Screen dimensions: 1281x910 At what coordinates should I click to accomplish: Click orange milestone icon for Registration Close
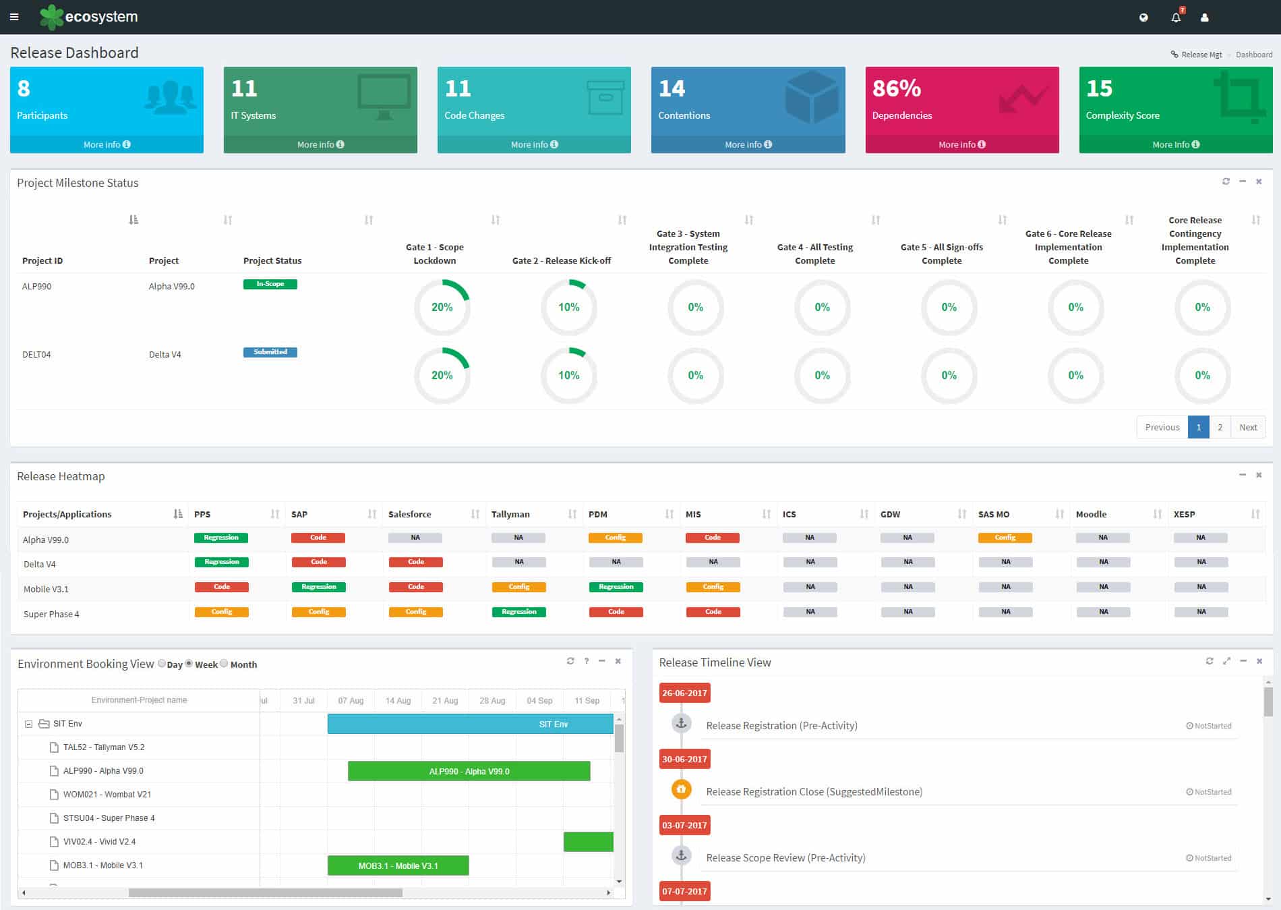point(682,789)
